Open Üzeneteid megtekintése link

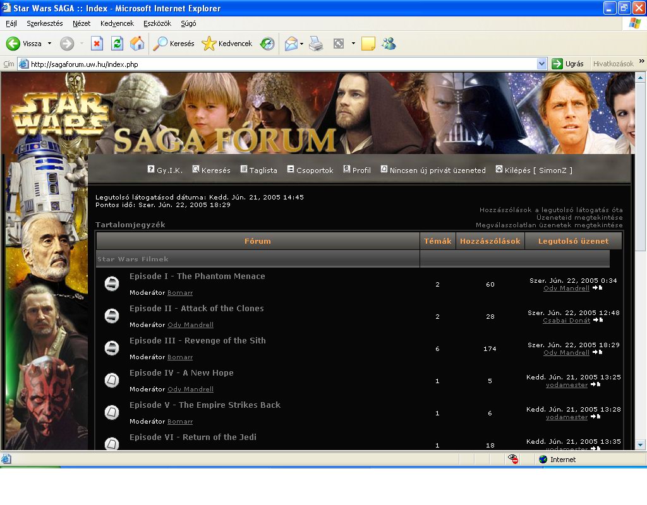(579, 217)
